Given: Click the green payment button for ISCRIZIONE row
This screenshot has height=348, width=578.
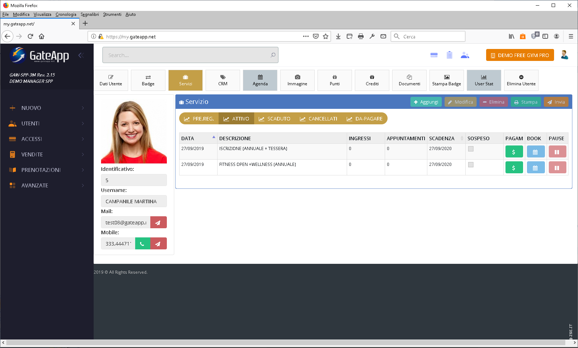Looking at the screenshot, I should coord(514,152).
